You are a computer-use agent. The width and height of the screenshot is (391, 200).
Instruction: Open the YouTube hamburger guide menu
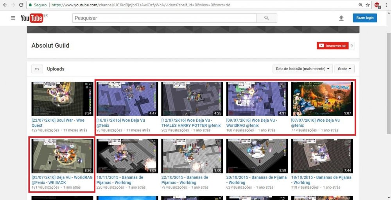(13, 18)
